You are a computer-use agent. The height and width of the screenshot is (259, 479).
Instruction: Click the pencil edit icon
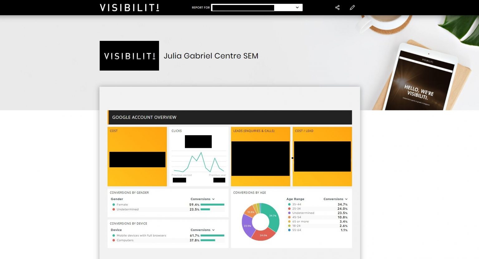coord(352,7)
